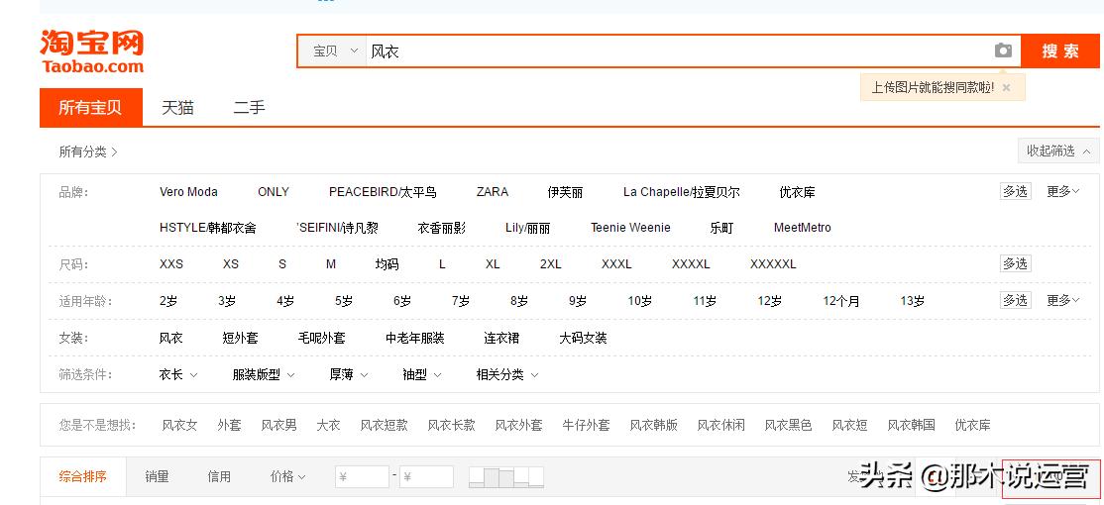Sort results by 信用

(219, 477)
